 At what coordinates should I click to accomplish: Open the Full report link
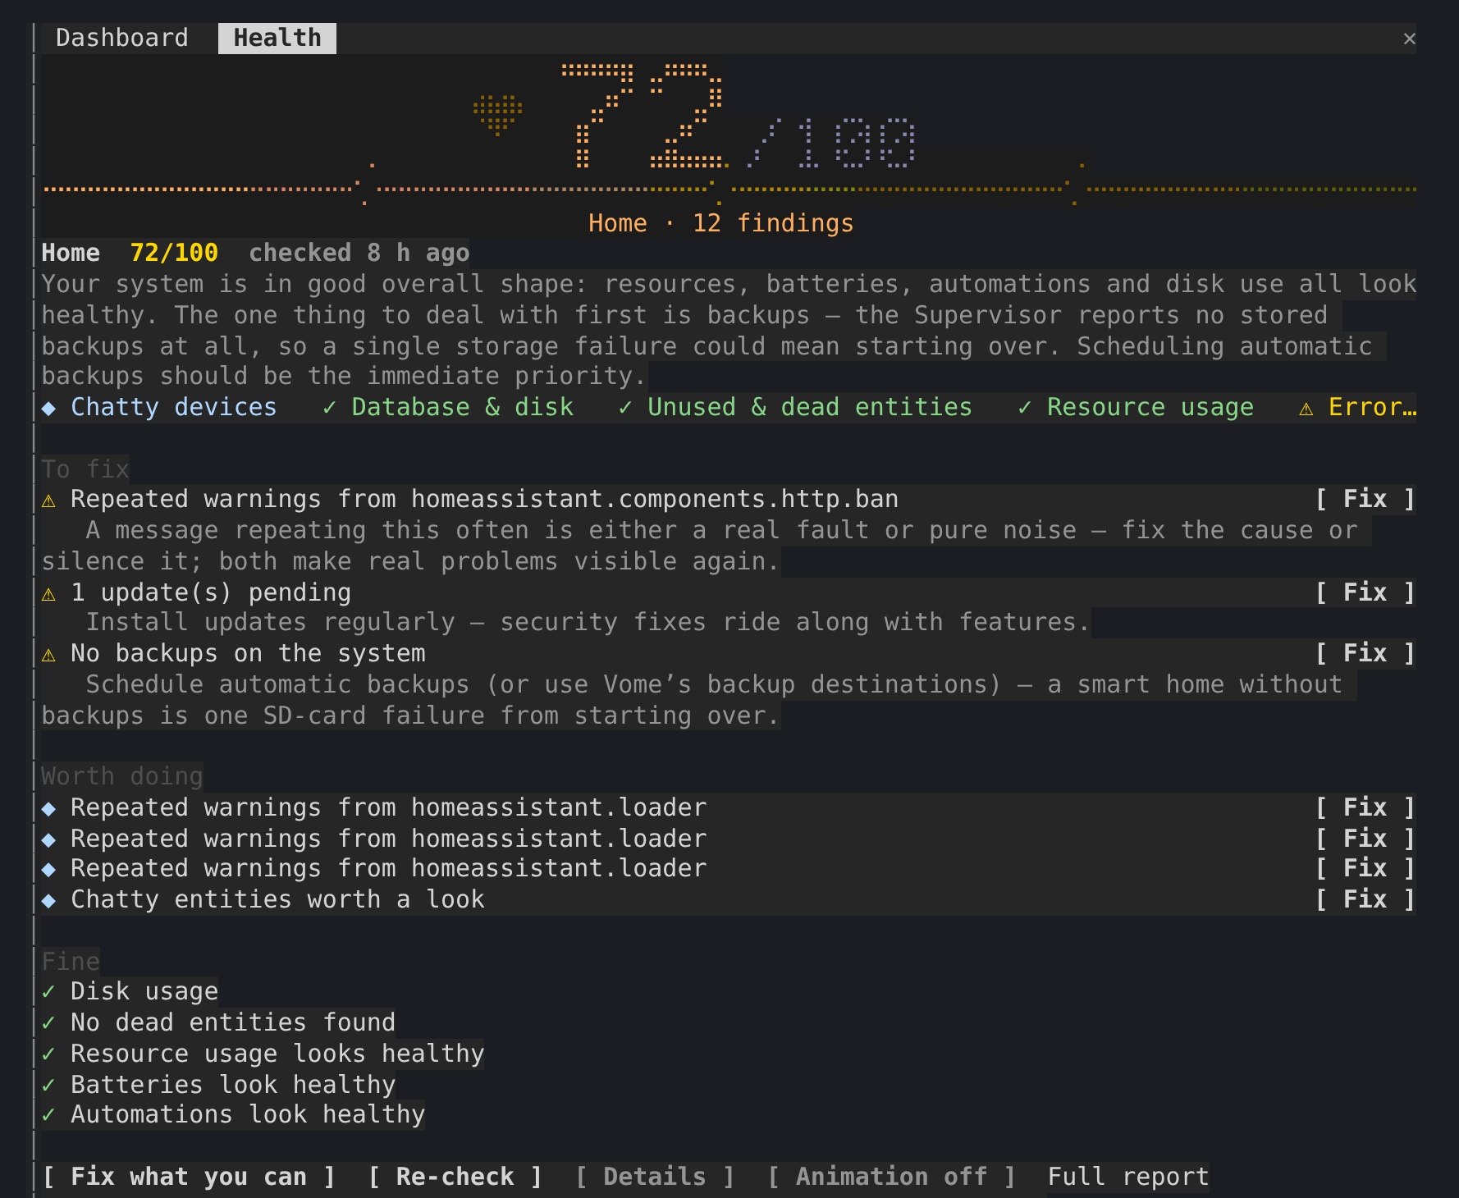coord(1128,1177)
